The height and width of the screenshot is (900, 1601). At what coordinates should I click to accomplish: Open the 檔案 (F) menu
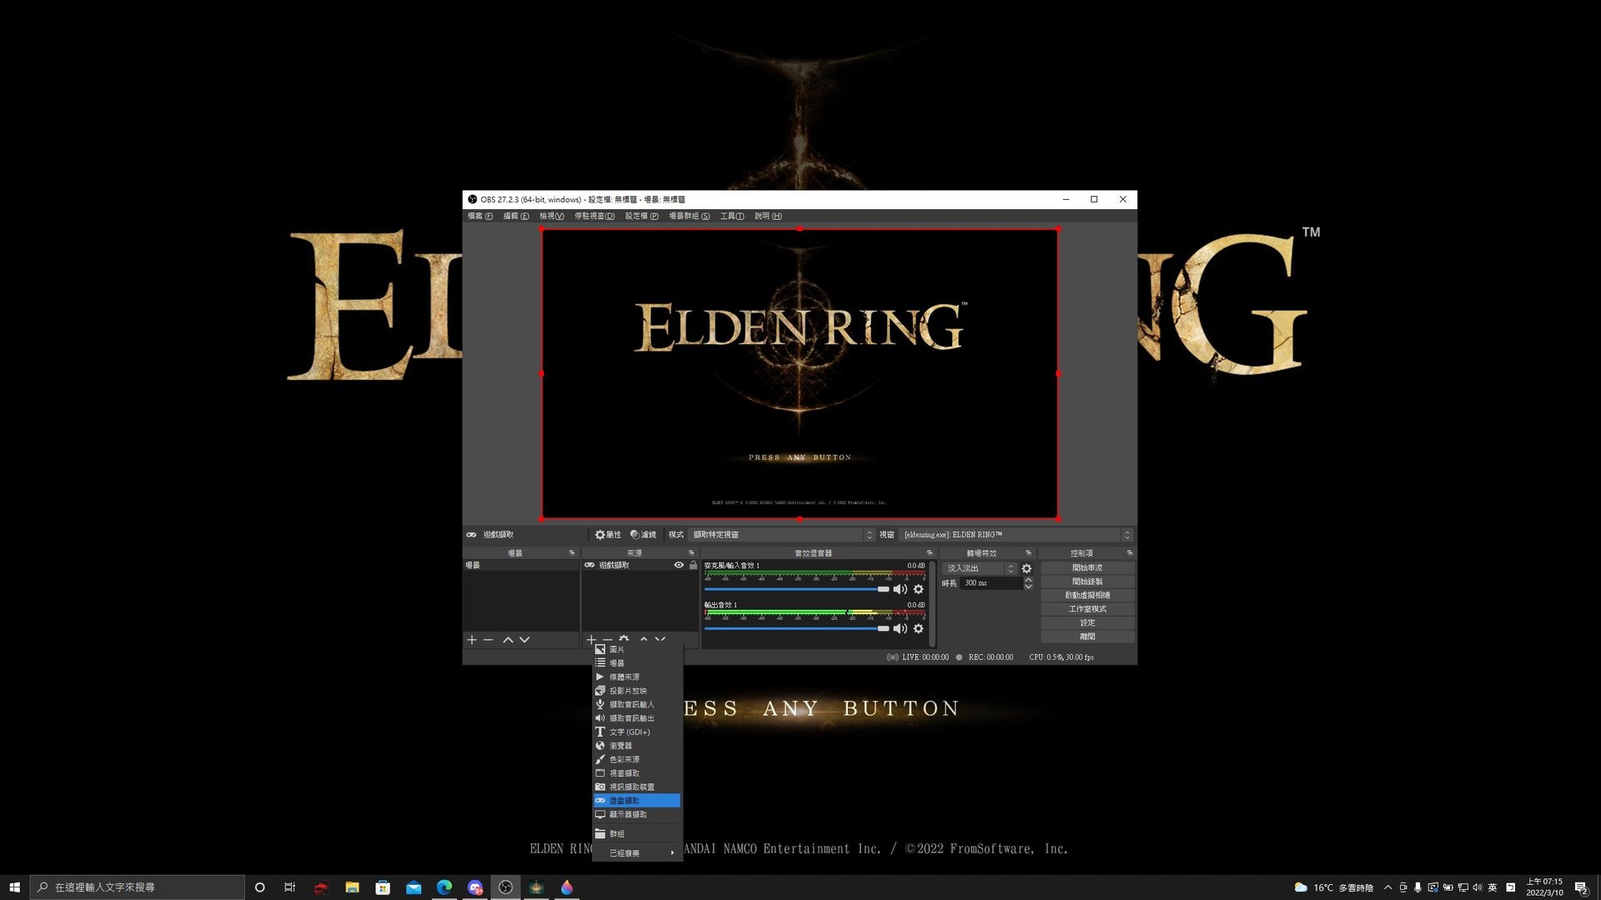tap(480, 216)
